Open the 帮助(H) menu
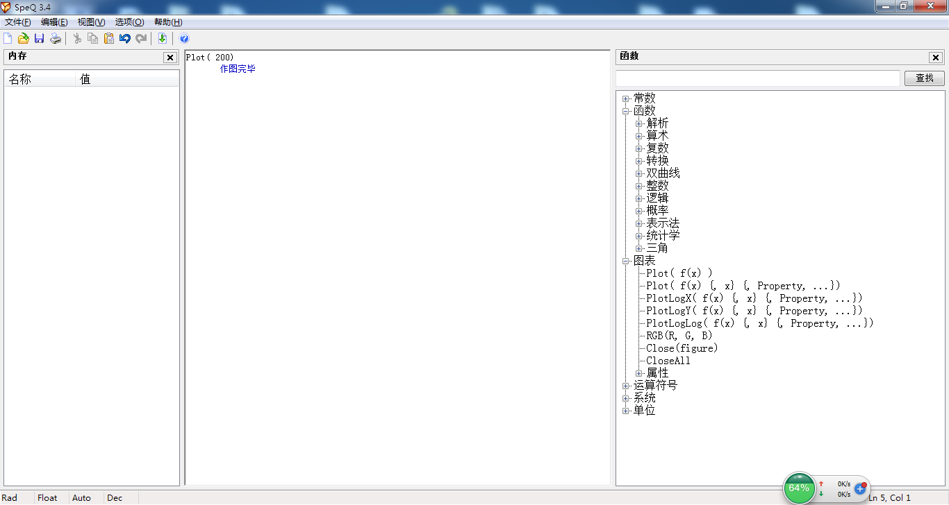This screenshot has width=949, height=505. point(168,22)
